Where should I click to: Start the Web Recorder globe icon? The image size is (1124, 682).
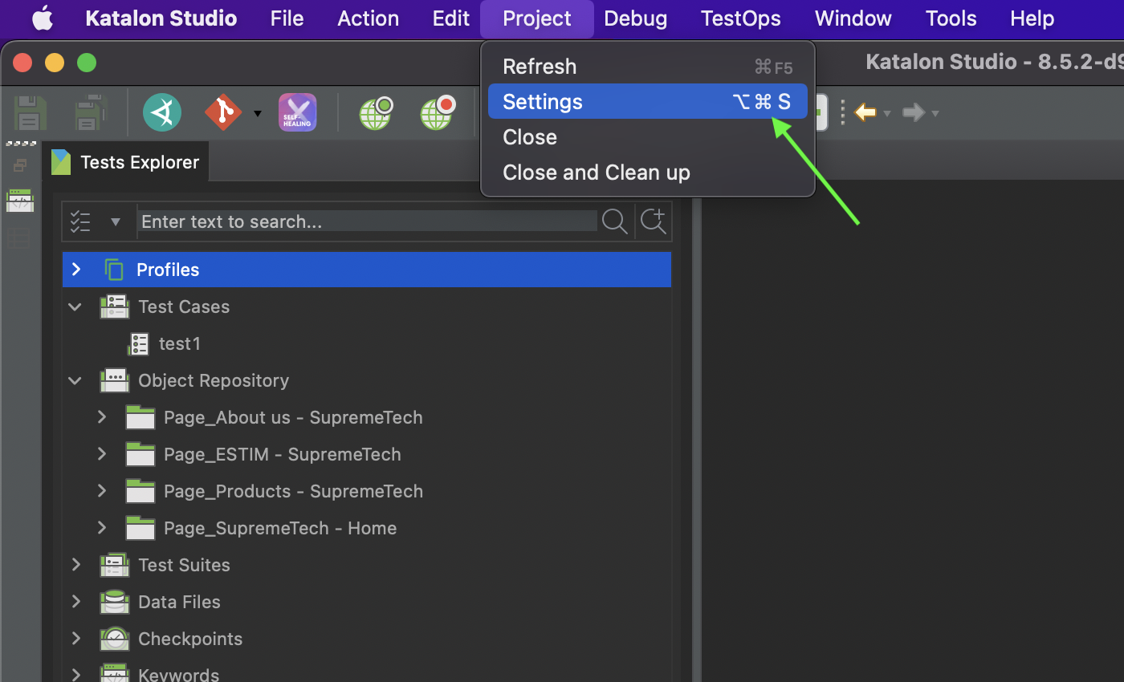pyautogui.click(x=438, y=113)
